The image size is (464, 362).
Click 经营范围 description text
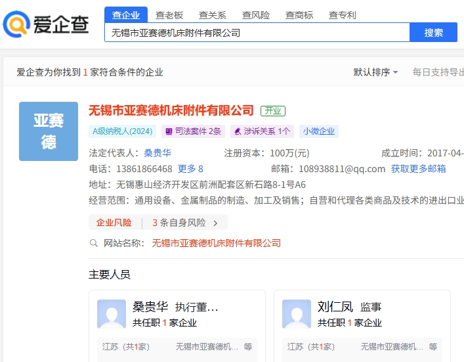click(x=299, y=200)
